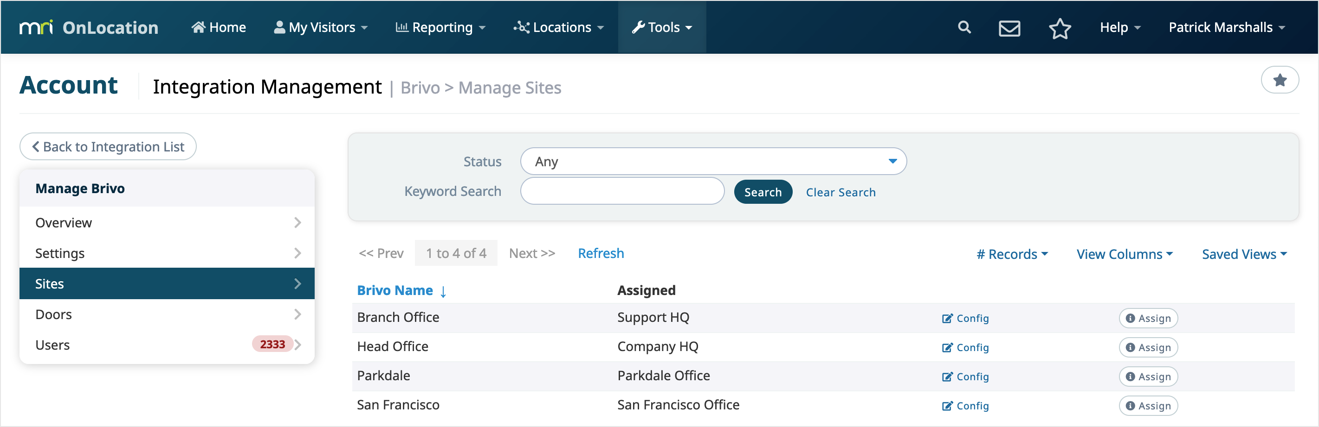Click the network icon beside Locations
The image size is (1319, 427).
point(521,27)
